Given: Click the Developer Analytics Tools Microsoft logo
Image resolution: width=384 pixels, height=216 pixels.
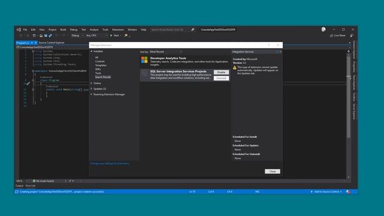Looking at the screenshot, I should (144, 60).
